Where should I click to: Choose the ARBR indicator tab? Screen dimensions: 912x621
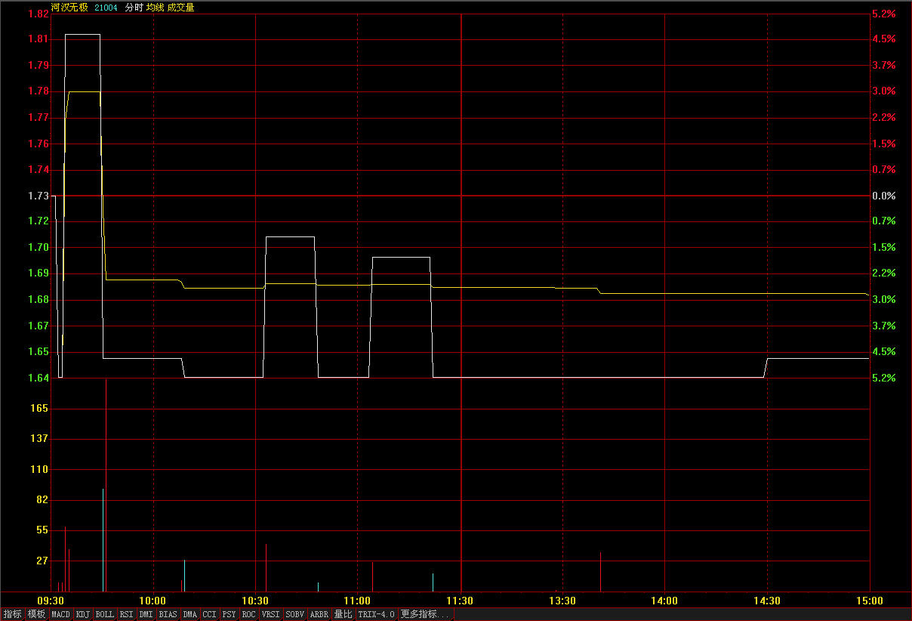pos(319,614)
